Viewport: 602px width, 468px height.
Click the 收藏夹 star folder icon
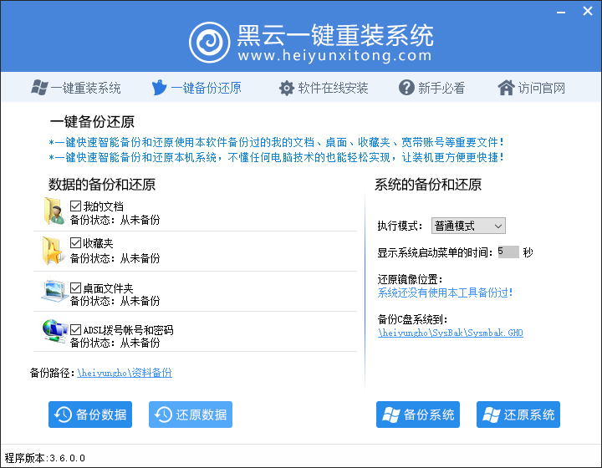point(53,251)
